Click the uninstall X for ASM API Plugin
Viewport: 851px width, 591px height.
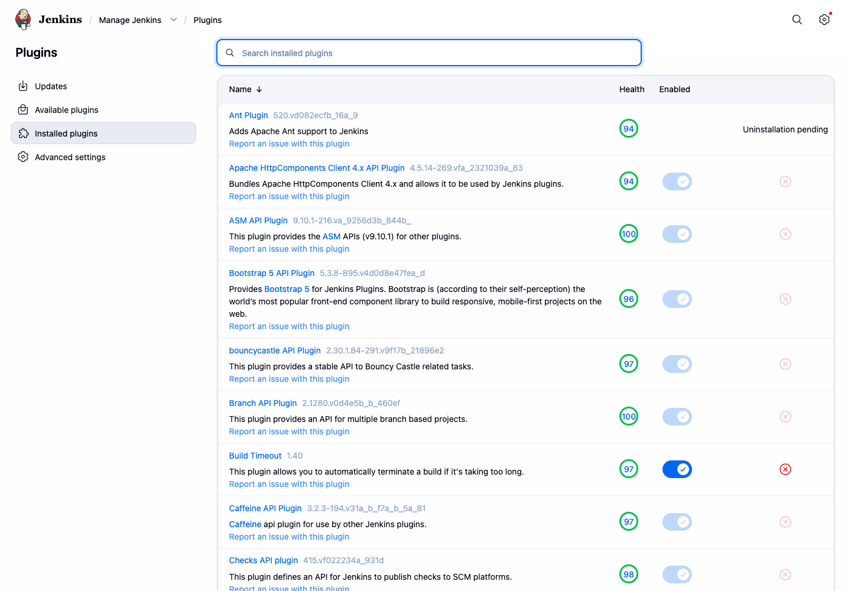pos(785,234)
